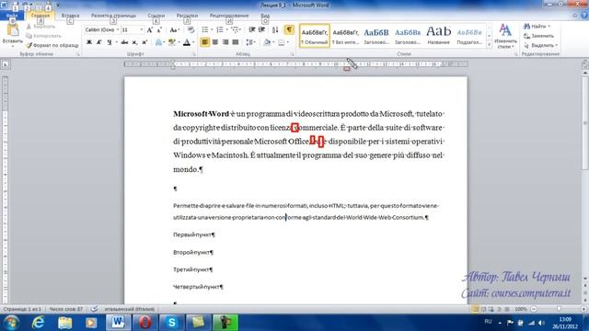Switch to the Разметка страницы tab

pos(113,16)
